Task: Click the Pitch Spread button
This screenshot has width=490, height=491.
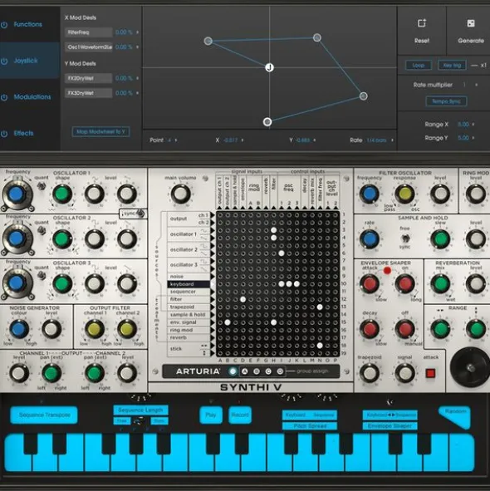Action: (x=310, y=426)
